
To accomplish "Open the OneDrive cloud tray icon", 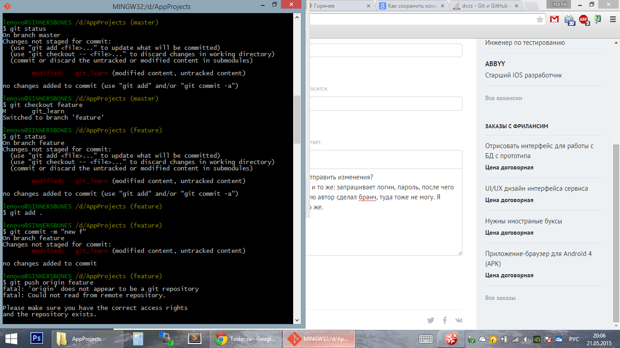I will tap(483, 339).
